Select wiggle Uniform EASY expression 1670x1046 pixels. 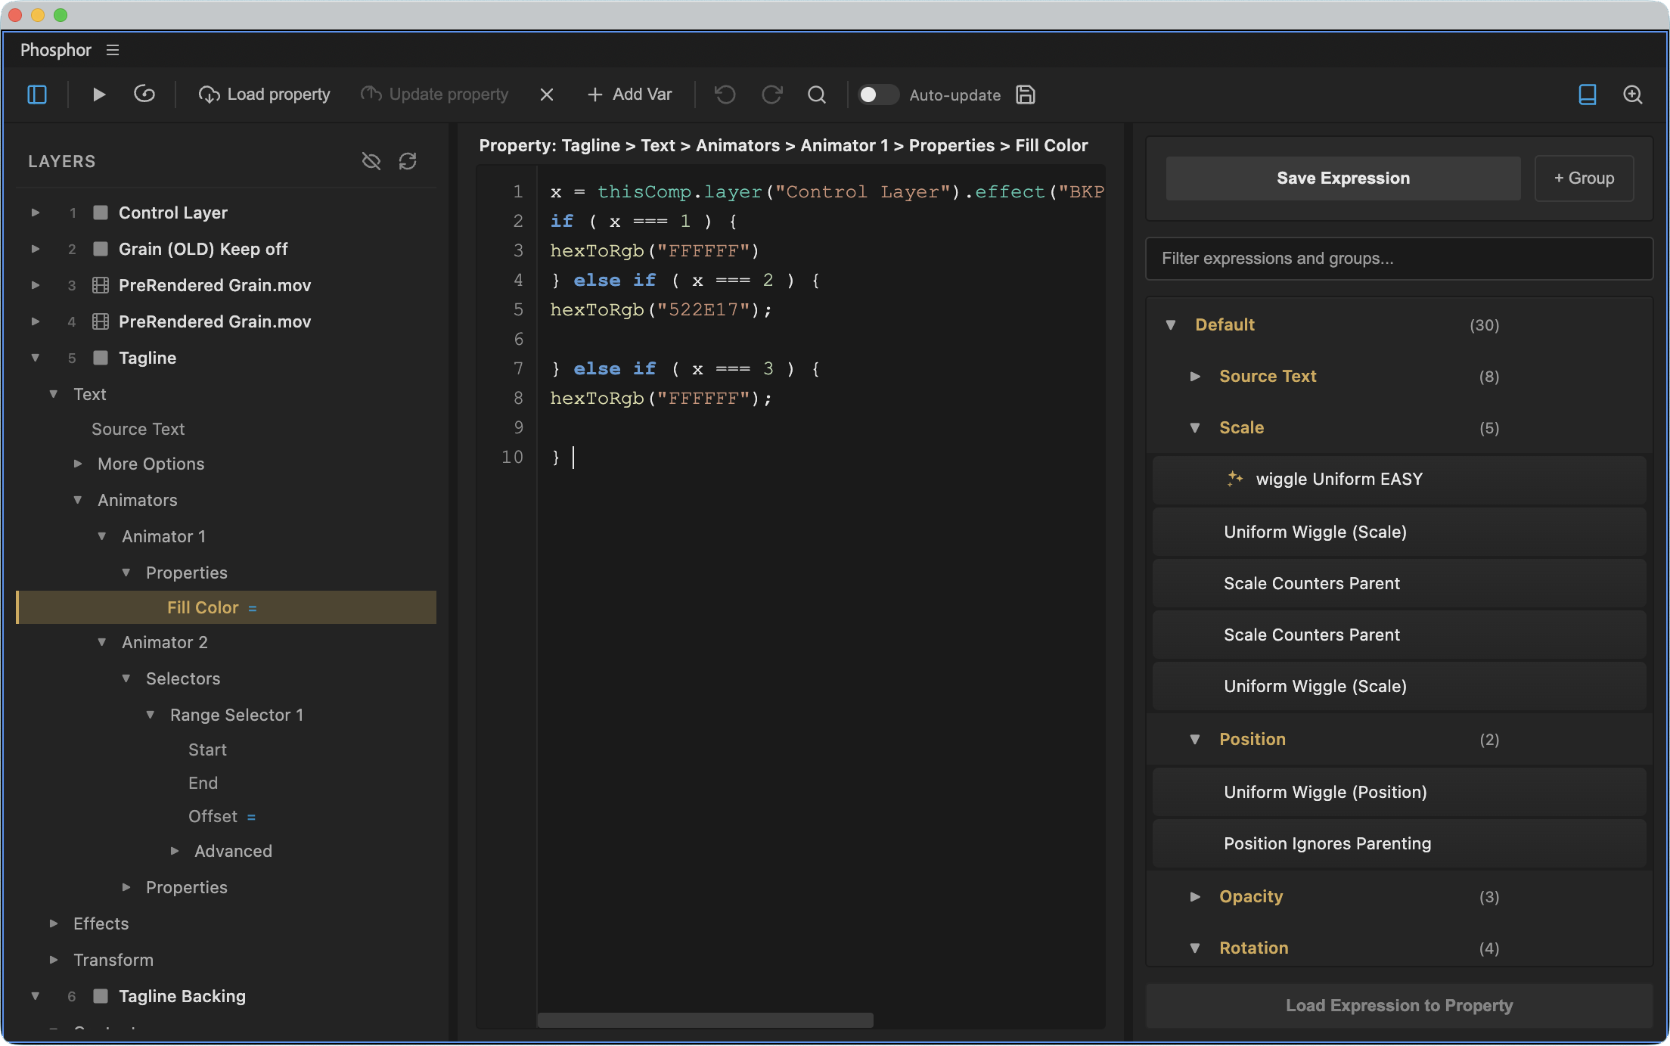[x=1399, y=480]
